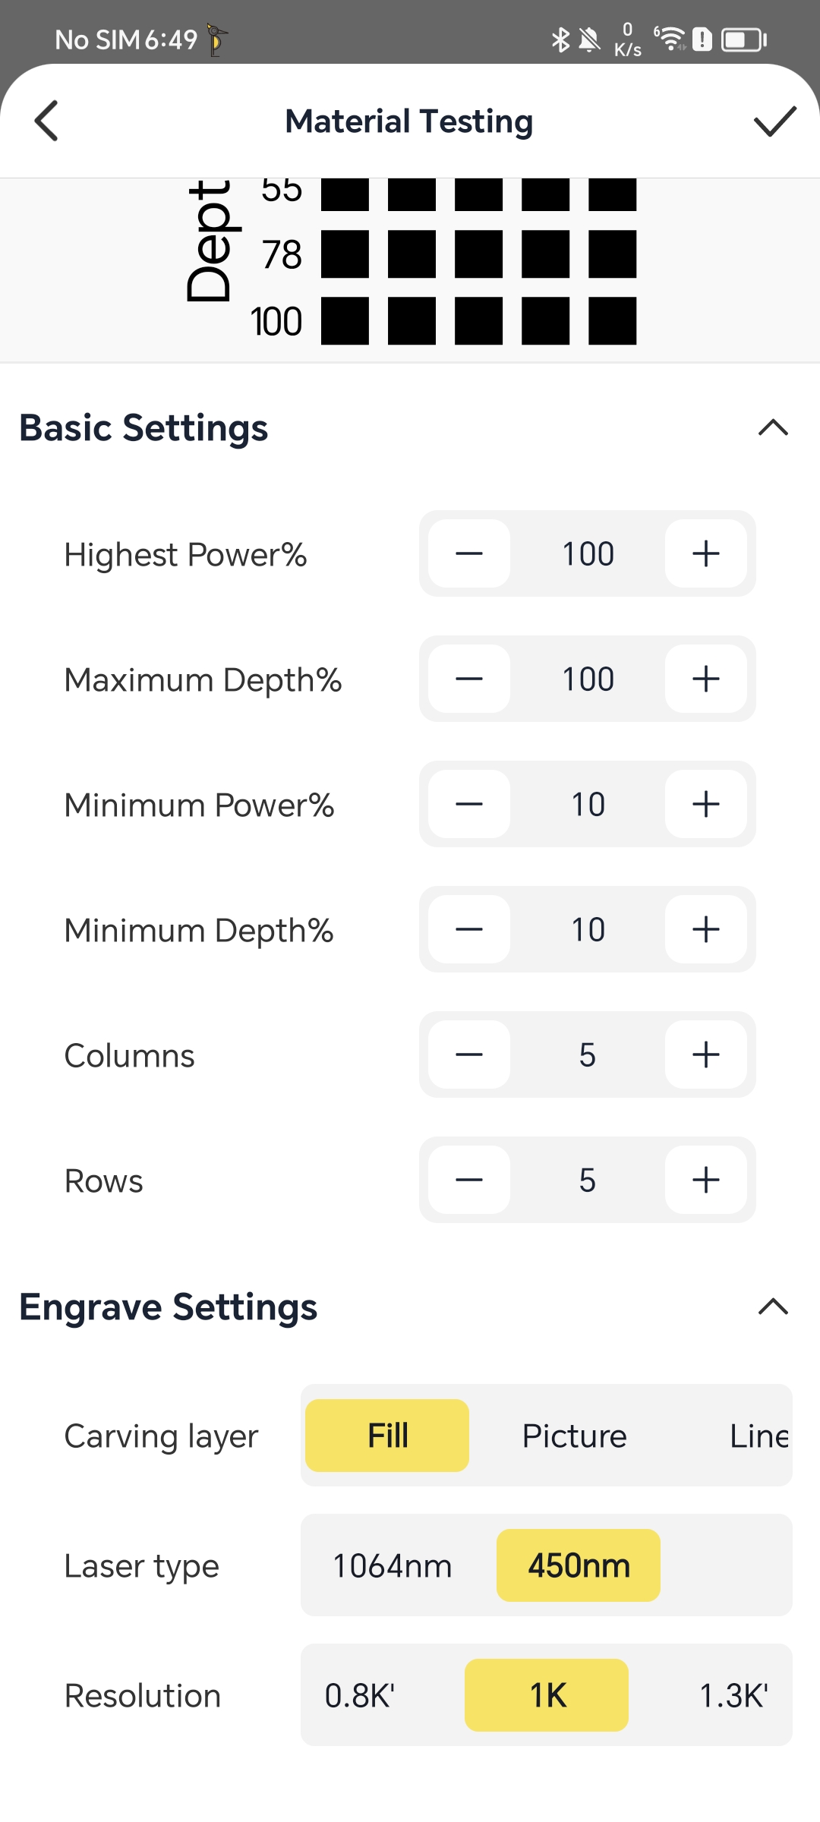Screen dimensions: 820x1822
Task: Collapse the Engrave Settings section
Action: point(773,1307)
